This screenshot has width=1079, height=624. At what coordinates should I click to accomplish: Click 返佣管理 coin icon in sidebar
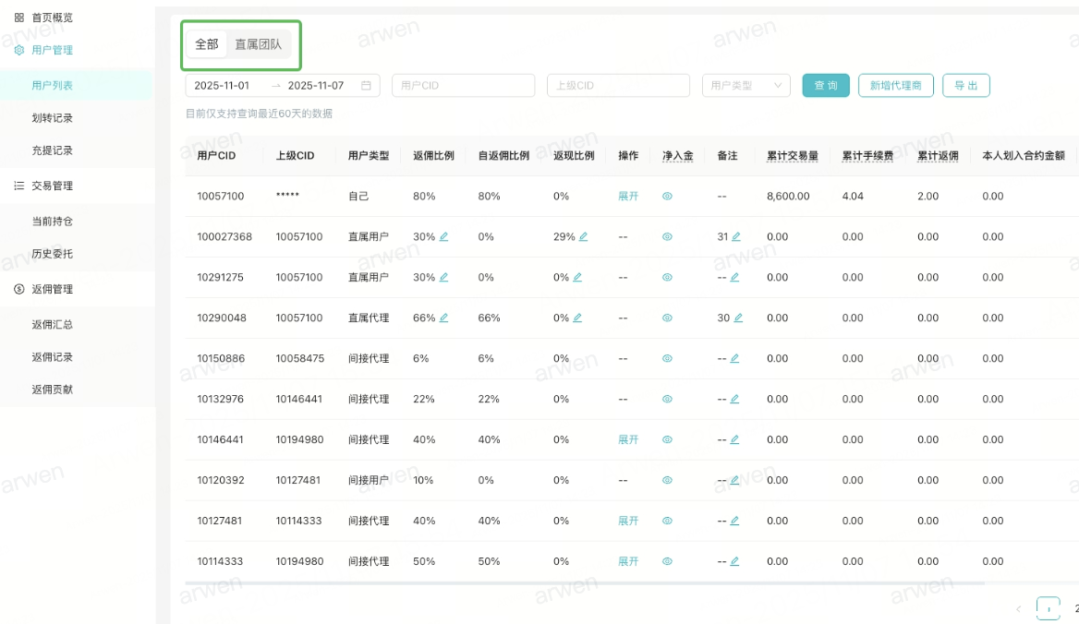(19, 290)
